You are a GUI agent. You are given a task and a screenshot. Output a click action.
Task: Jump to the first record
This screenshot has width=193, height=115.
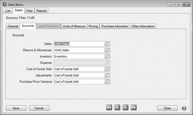coord(109,107)
